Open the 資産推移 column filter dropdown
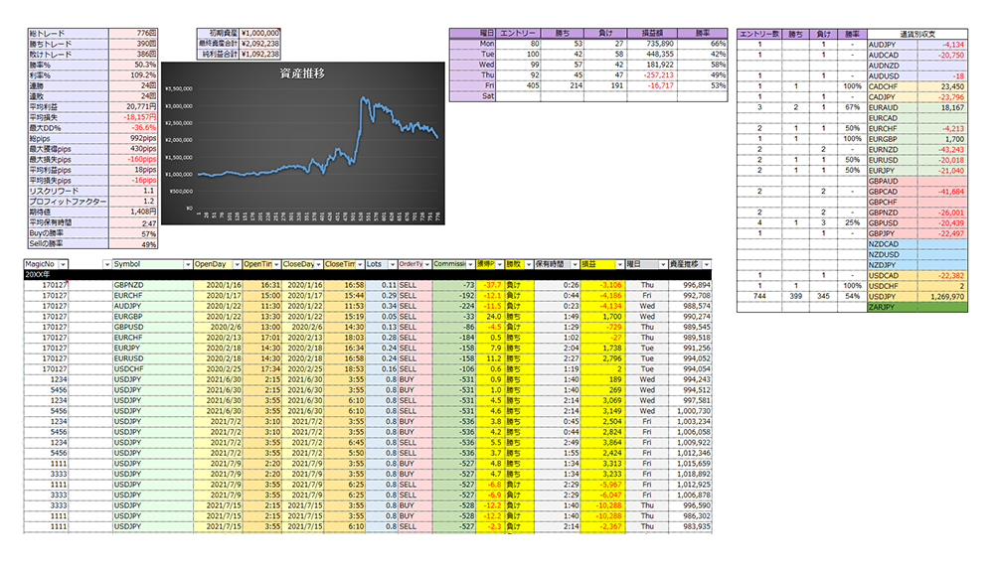The image size is (994, 566). 706,264
